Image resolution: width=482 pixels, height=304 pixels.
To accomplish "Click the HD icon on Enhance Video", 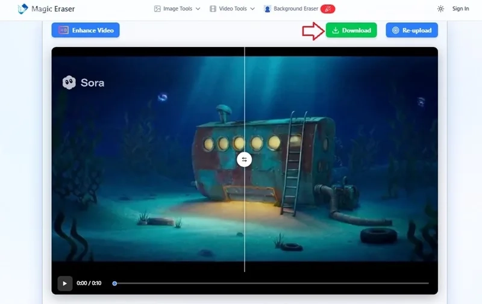I will click(64, 30).
